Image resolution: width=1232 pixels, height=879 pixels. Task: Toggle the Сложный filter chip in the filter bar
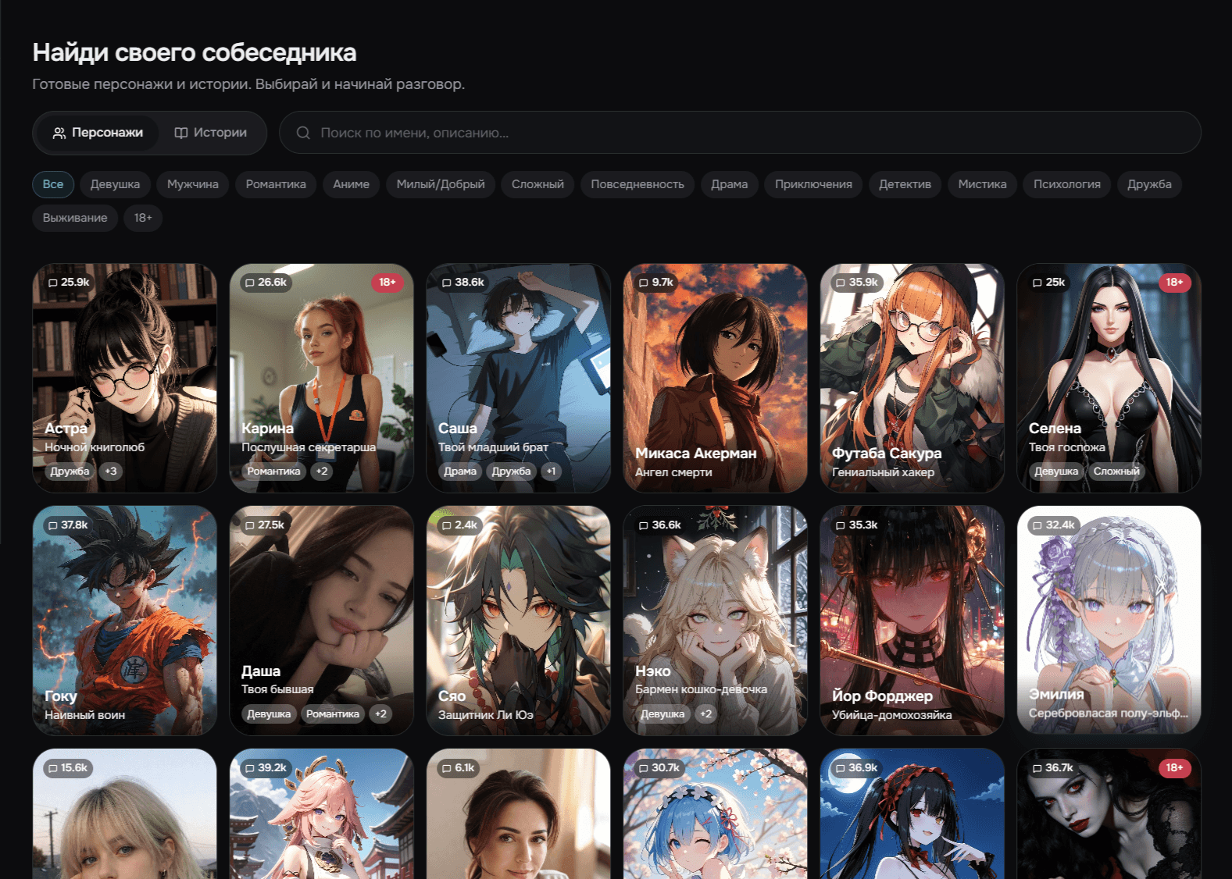coord(537,184)
